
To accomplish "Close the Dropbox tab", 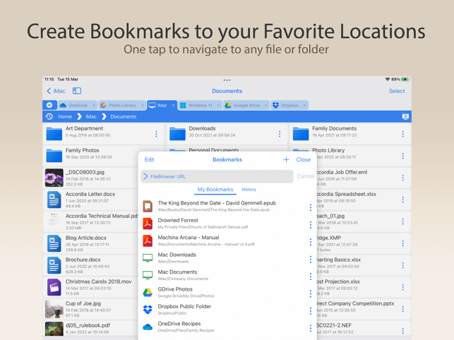I will 304,105.
